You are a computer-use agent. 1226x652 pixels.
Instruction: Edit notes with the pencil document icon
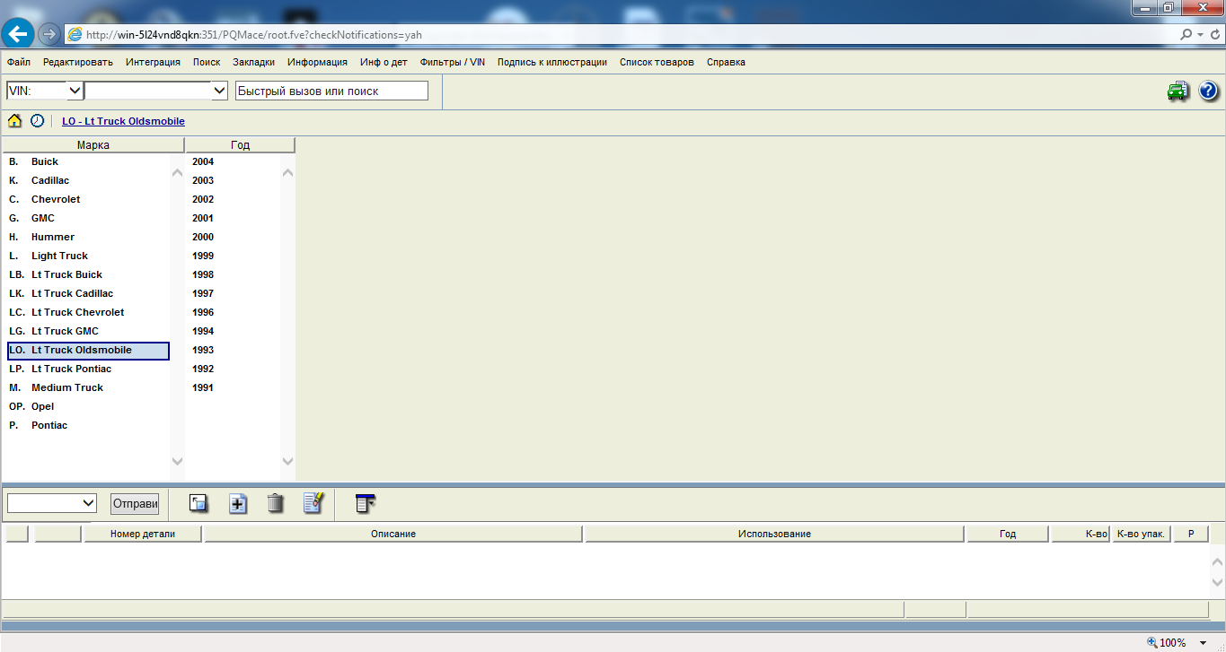(313, 503)
